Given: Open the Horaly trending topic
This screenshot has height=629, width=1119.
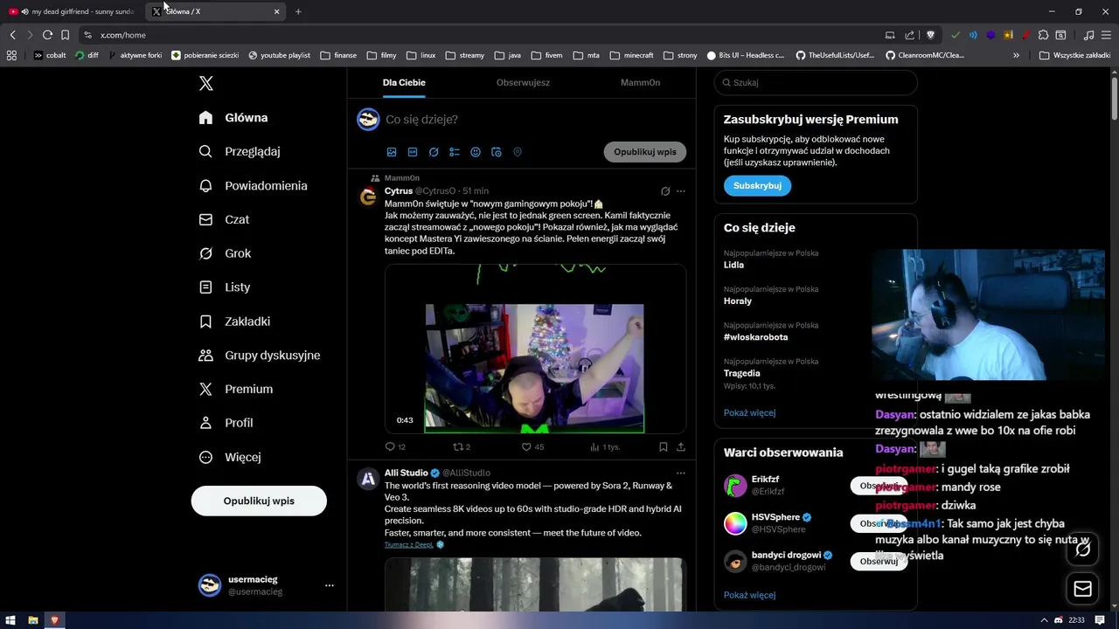Looking at the screenshot, I should [x=738, y=301].
